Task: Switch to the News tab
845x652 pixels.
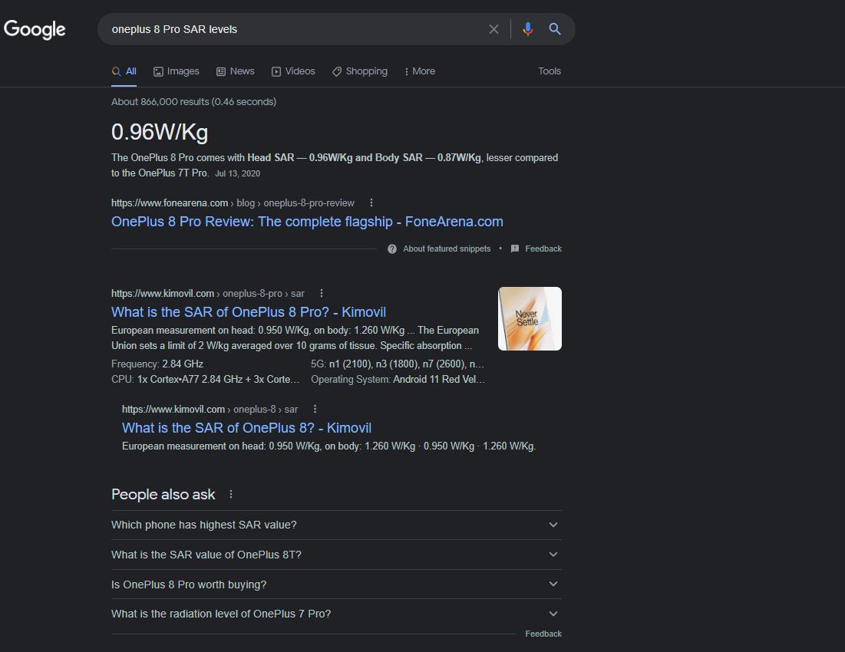Action: [x=236, y=71]
